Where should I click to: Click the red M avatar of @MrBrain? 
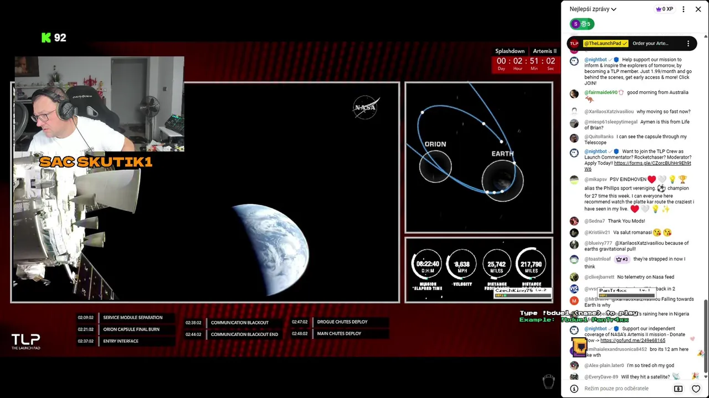tap(574, 301)
